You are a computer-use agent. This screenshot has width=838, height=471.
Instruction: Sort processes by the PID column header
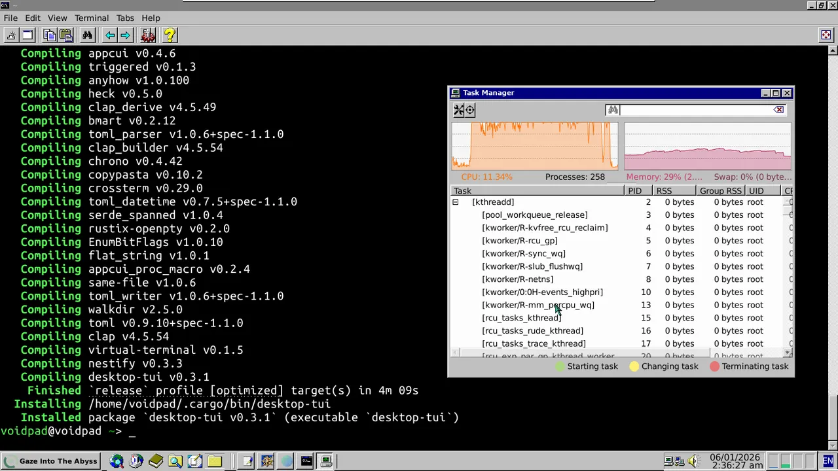(x=634, y=191)
